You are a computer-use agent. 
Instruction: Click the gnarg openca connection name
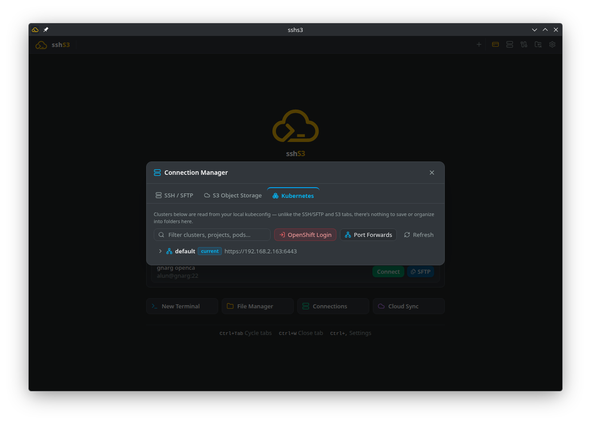pos(176,268)
